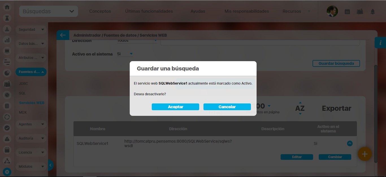
Task: Open the bar chart icon in sidebar
Action: [7, 40]
